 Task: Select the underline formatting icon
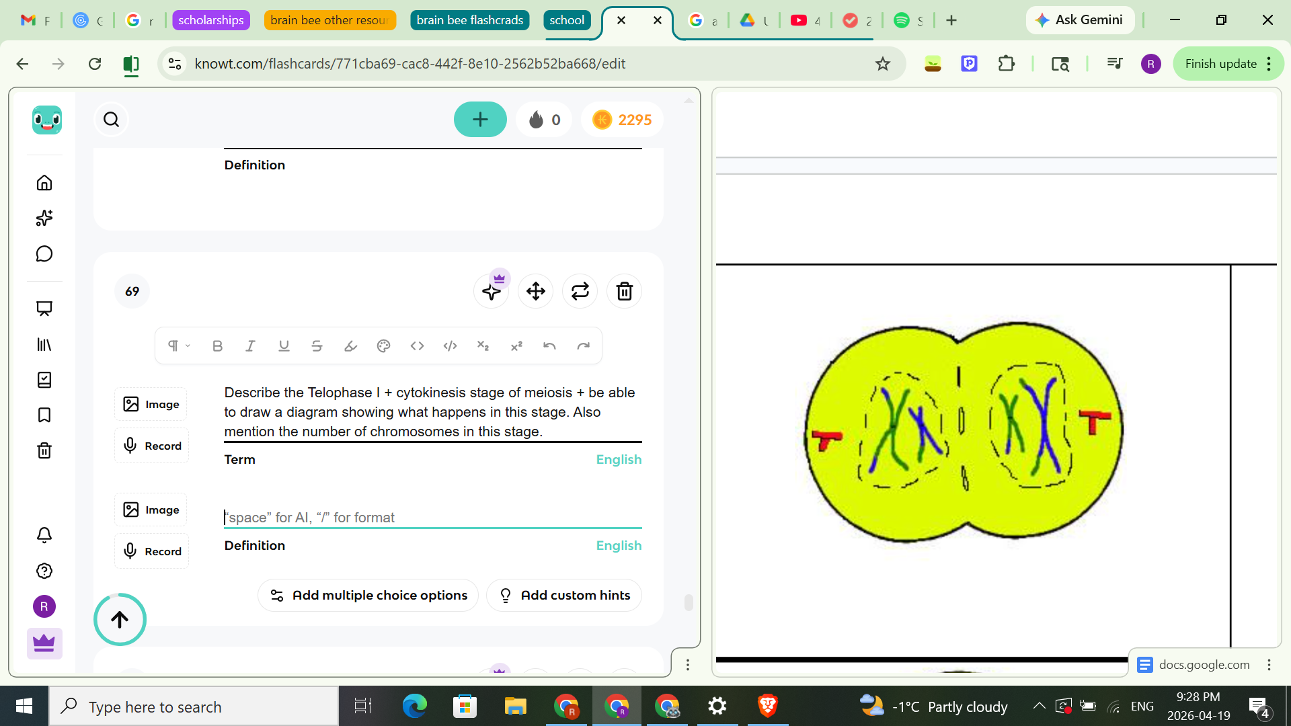[x=283, y=346]
